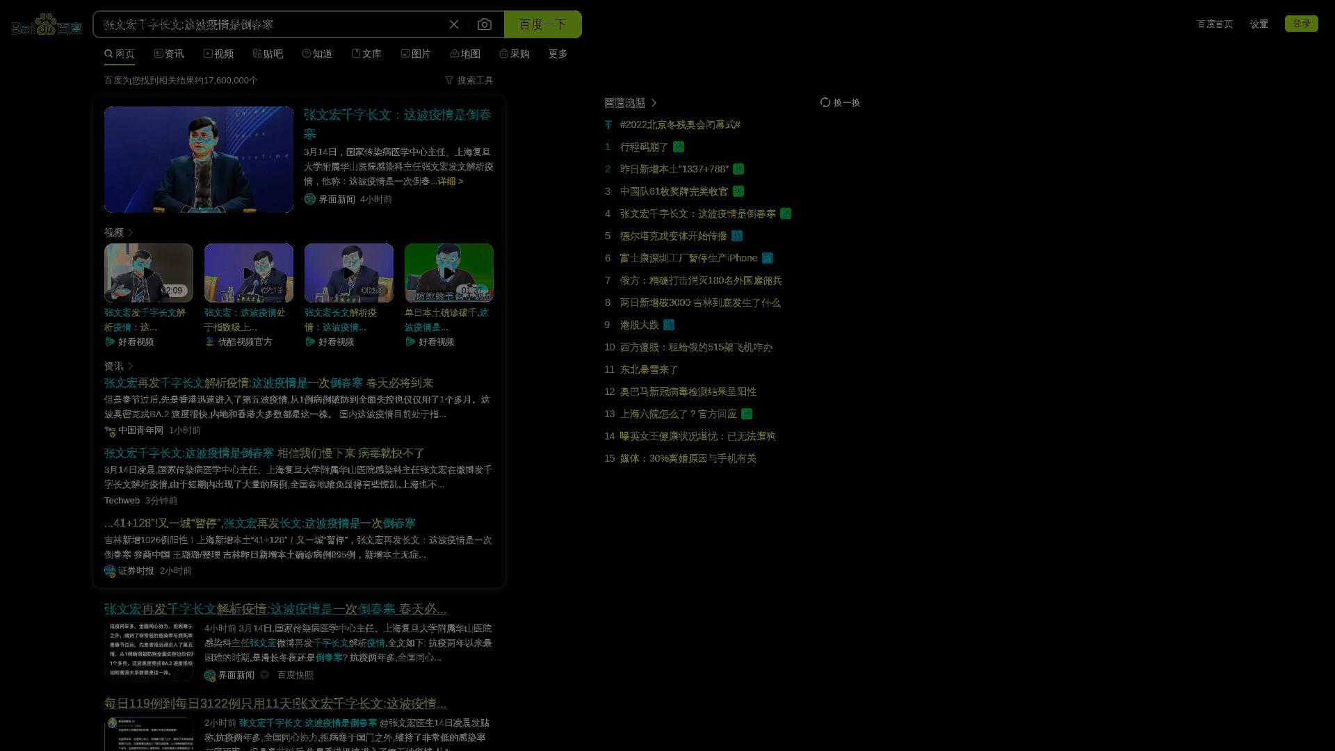Open the 采购 tab
The width and height of the screenshot is (1335, 751).
point(515,54)
